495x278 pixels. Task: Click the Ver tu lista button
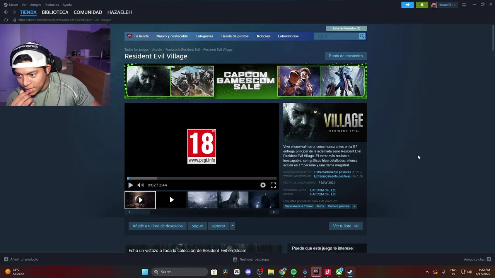point(346,226)
